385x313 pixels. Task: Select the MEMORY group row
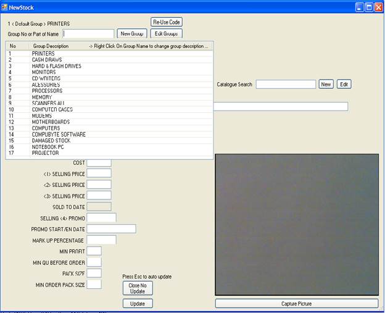[109, 97]
